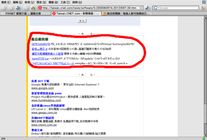Viewport: 207px width, 140px height.
Task: Open the 檢視 (V) menu
Action: click(x=29, y=2)
